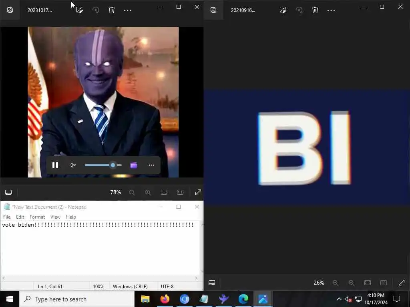
Task: Switch to Notepad from taskbar
Action: (204, 299)
